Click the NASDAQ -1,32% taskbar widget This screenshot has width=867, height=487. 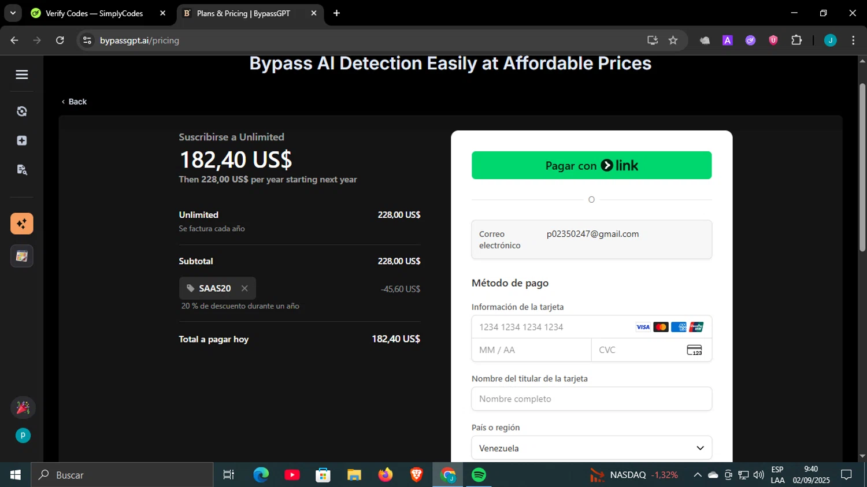click(x=634, y=475)
